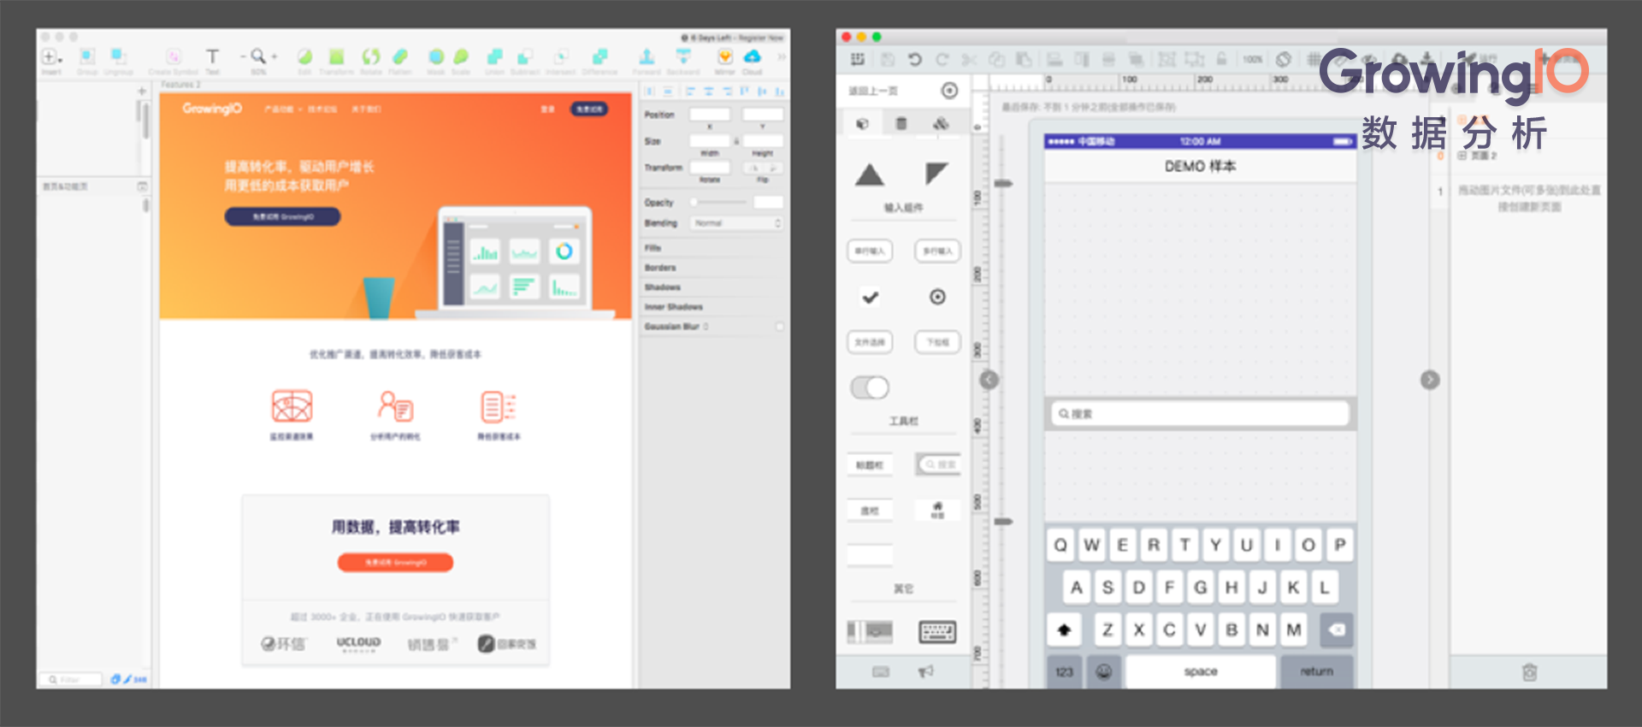Switch to the first cube component tab
This screenshot has width=1642, height=727.
[x=862, y=124]
